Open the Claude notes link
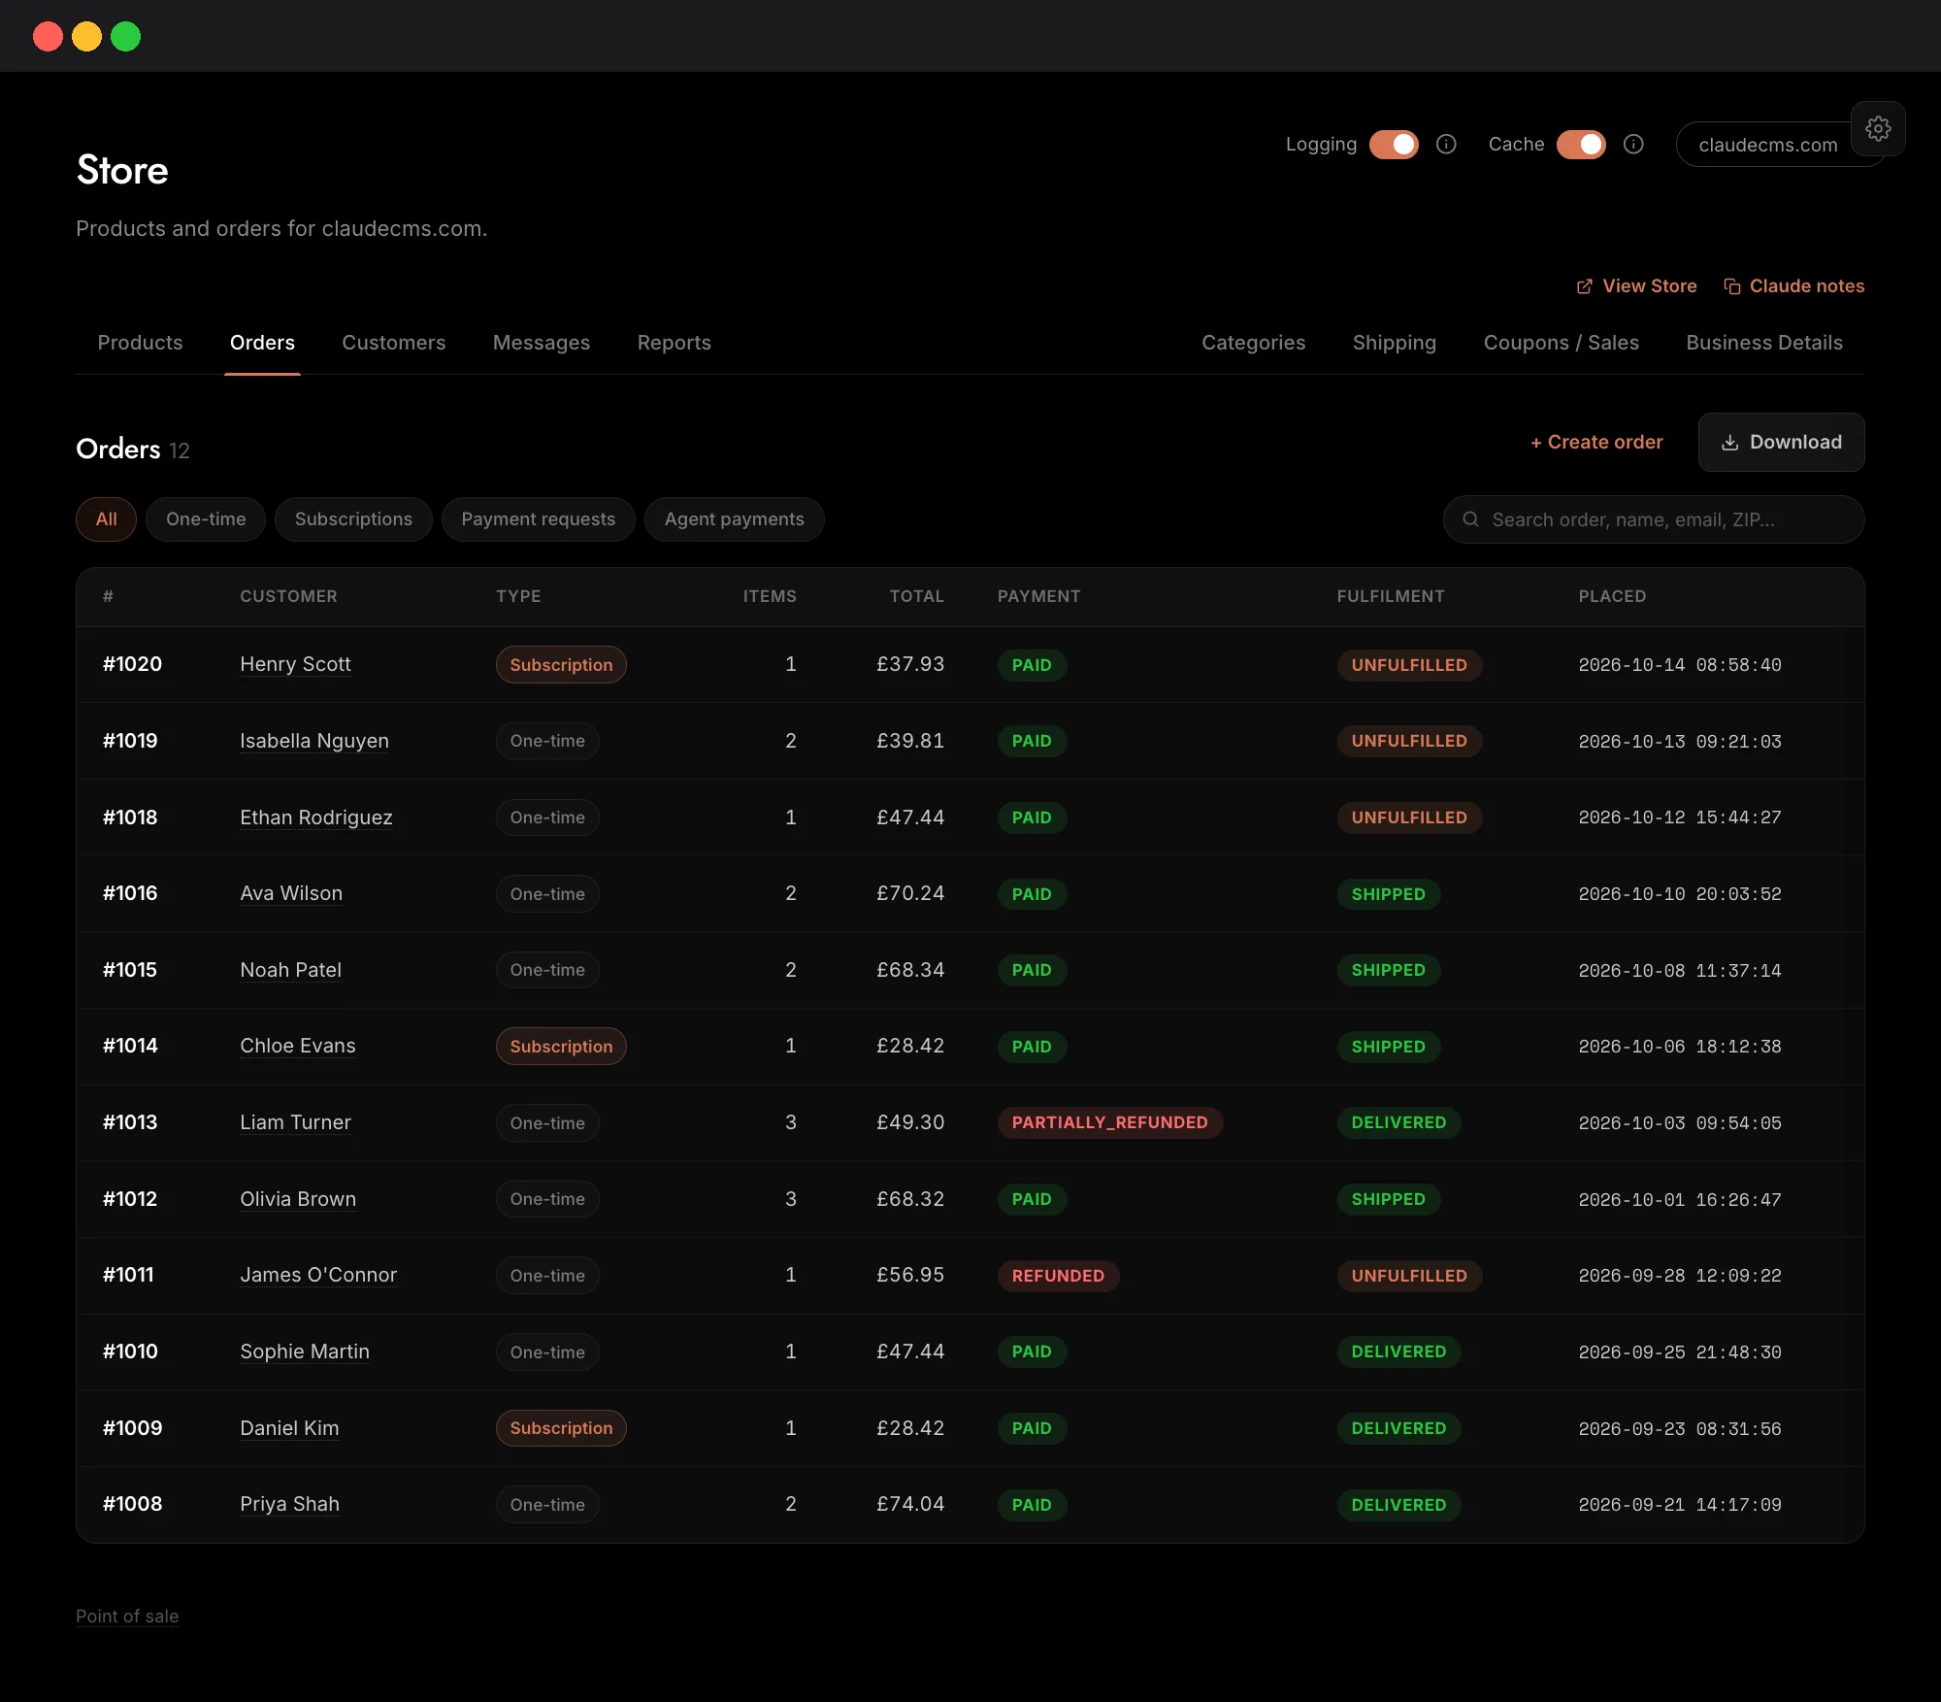Screen dimensions: 1941x1702 [x=1793, y=286]
